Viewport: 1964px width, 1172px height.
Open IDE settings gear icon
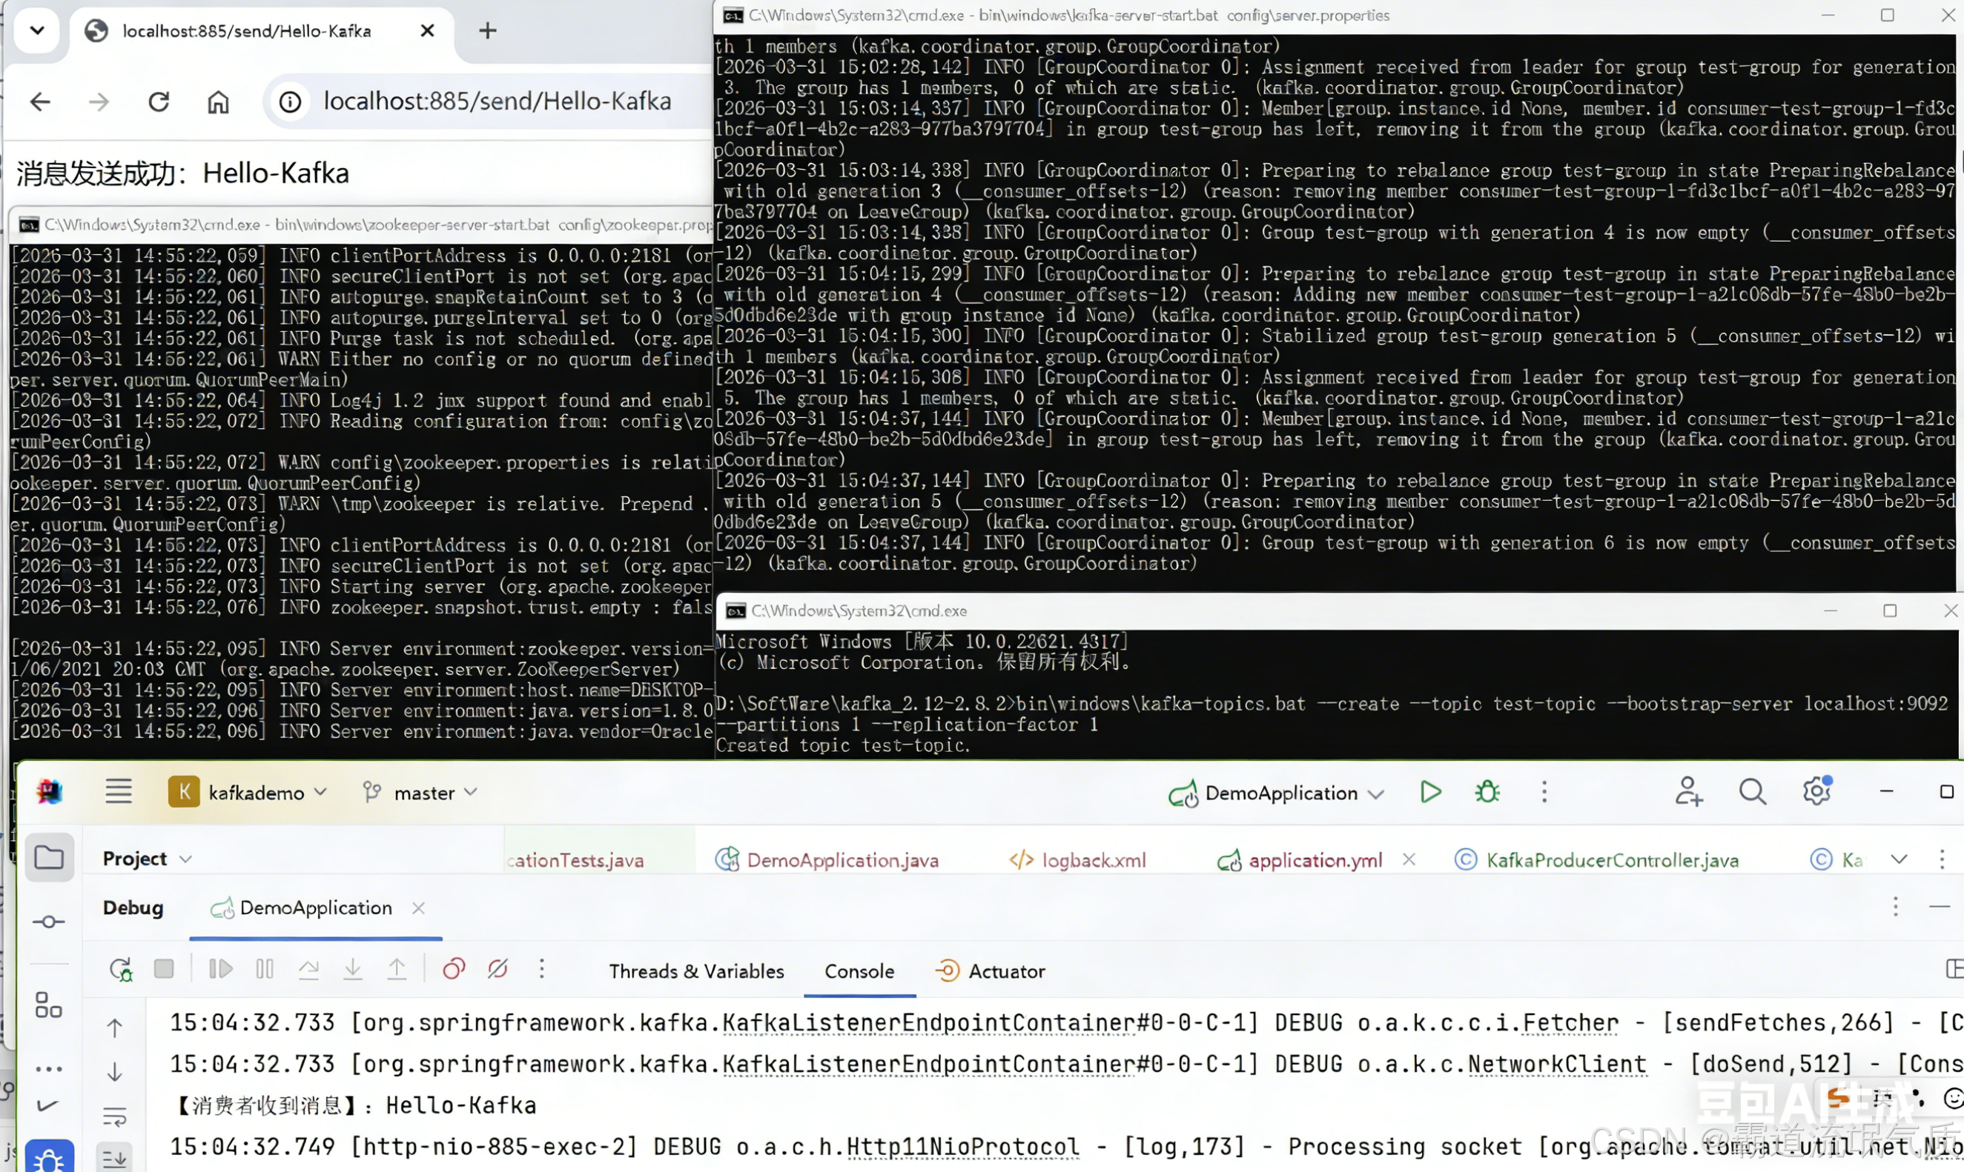1816,792
